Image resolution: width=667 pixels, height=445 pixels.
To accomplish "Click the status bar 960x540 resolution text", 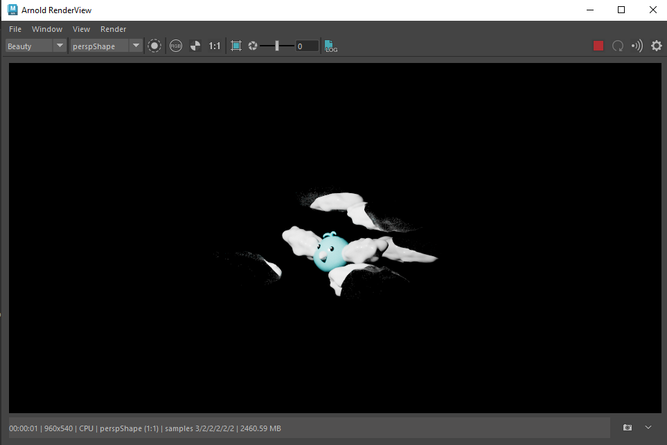I will point(59,428).
